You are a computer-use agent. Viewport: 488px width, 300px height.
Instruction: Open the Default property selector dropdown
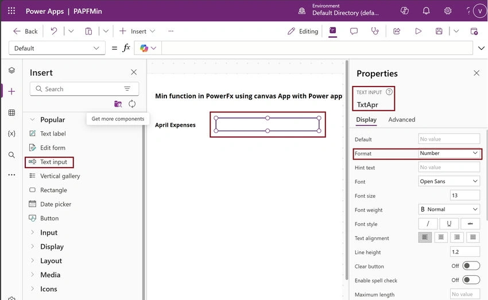pyautogui.click(x=57, y=48)
